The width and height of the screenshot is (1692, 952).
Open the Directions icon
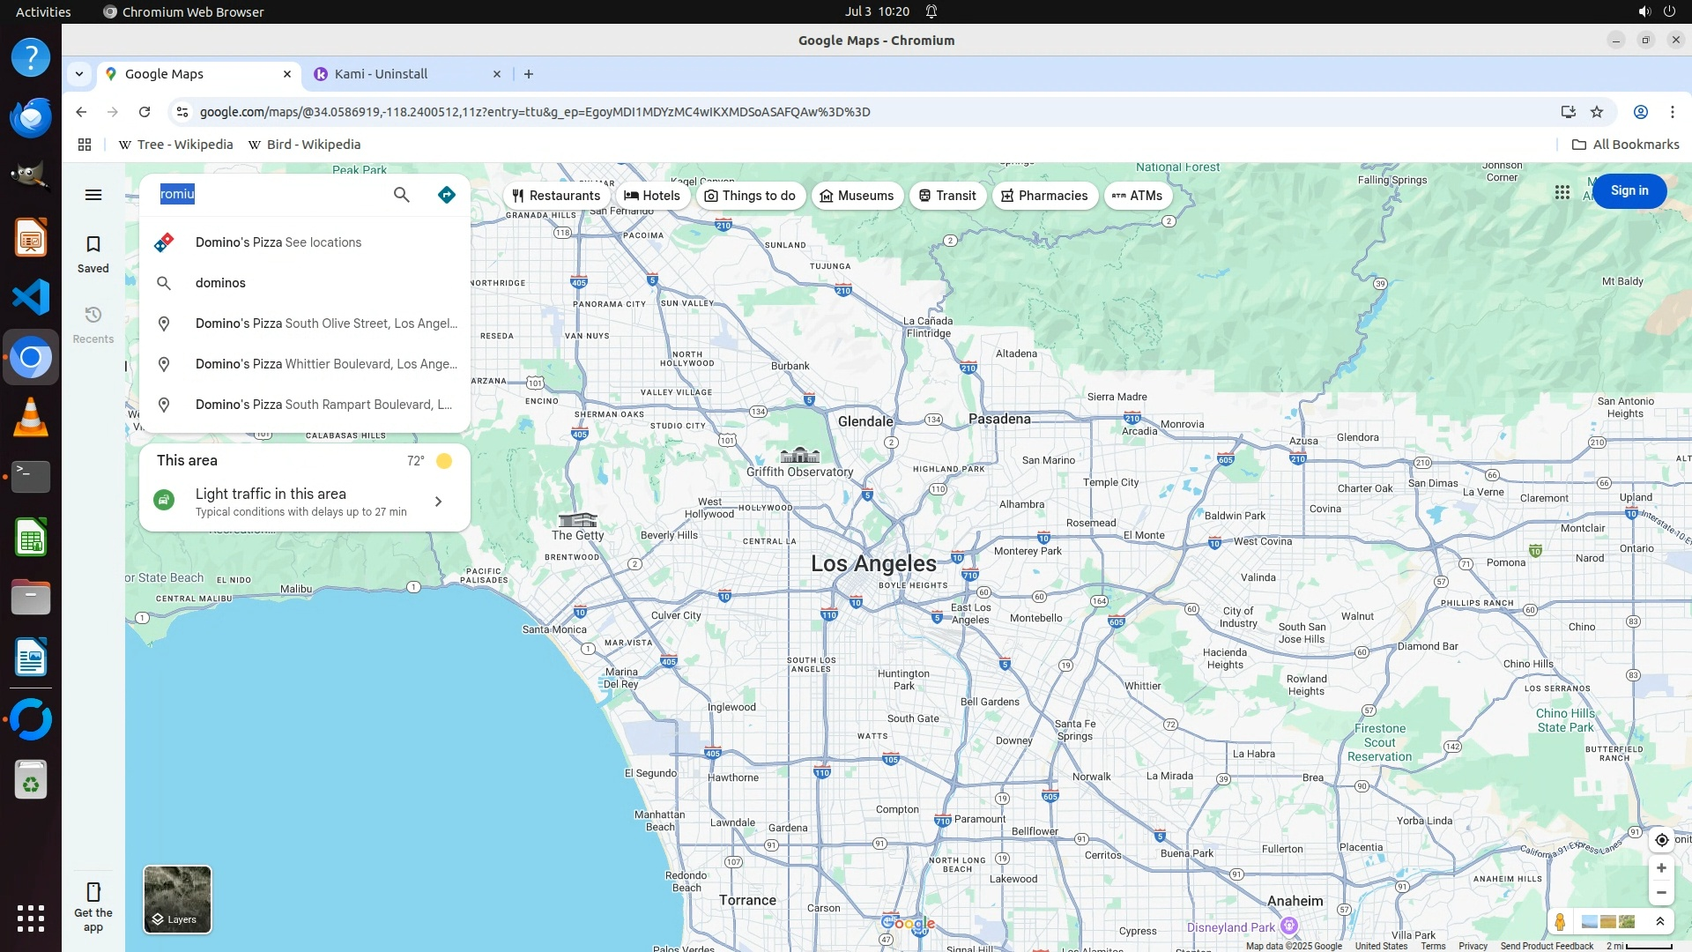(x=447, y=195)
